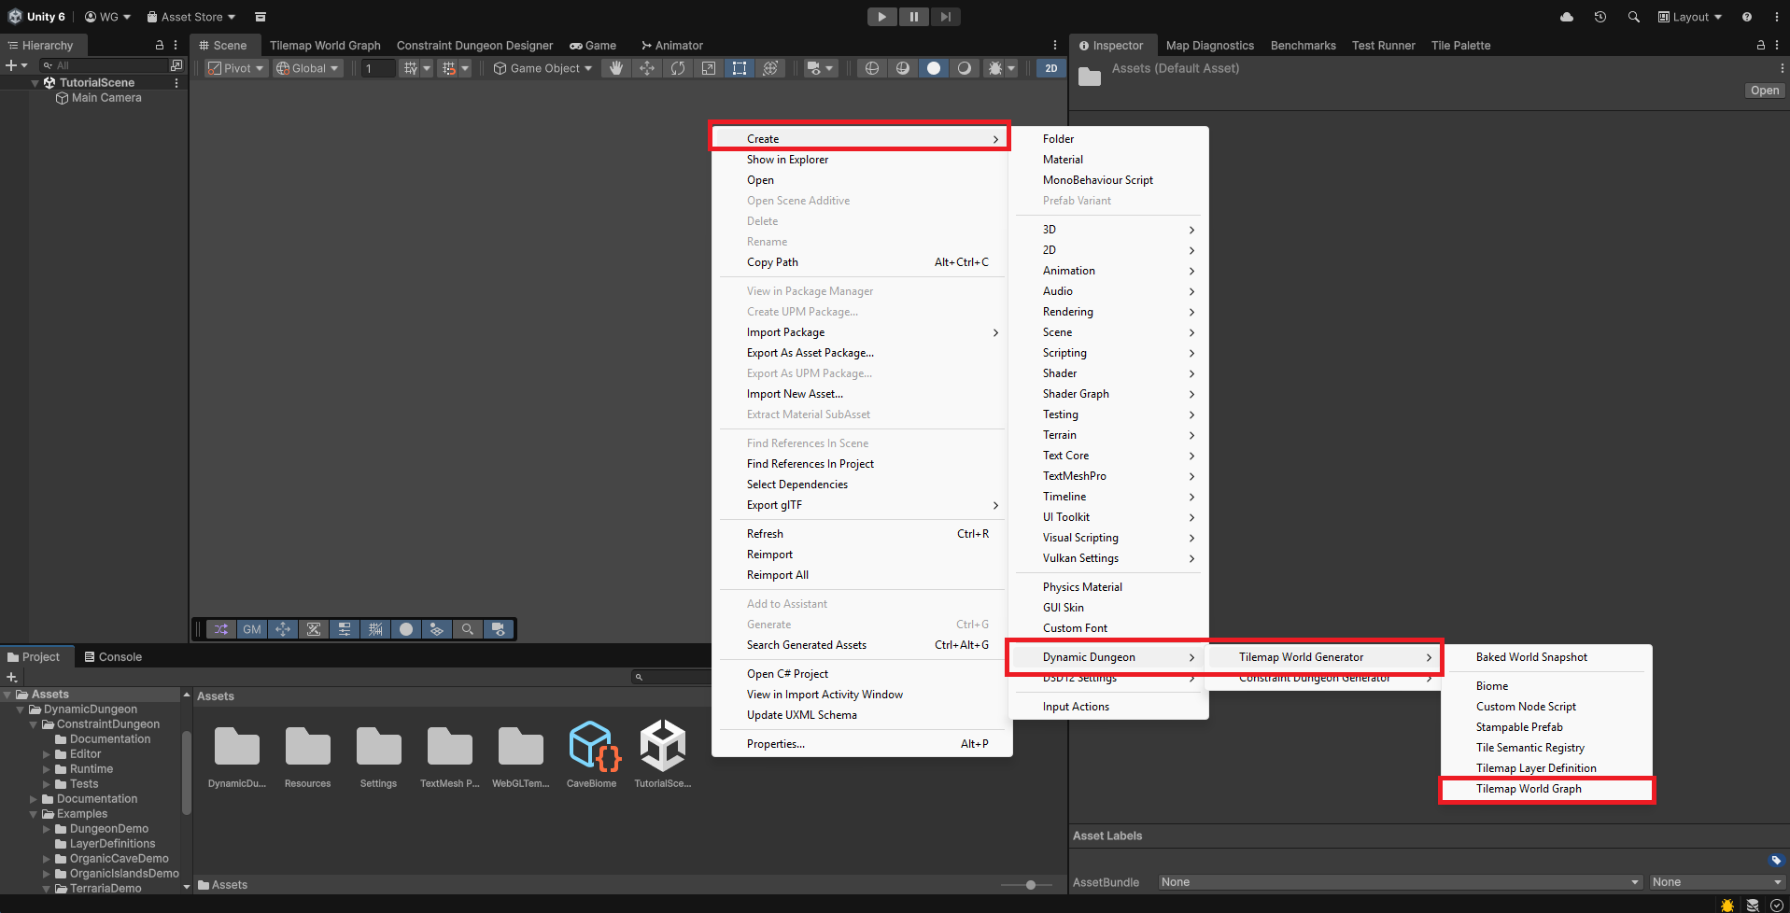Click the shaded wireframe draw mode icon
Screen dimensions: 1790x913
903,68
